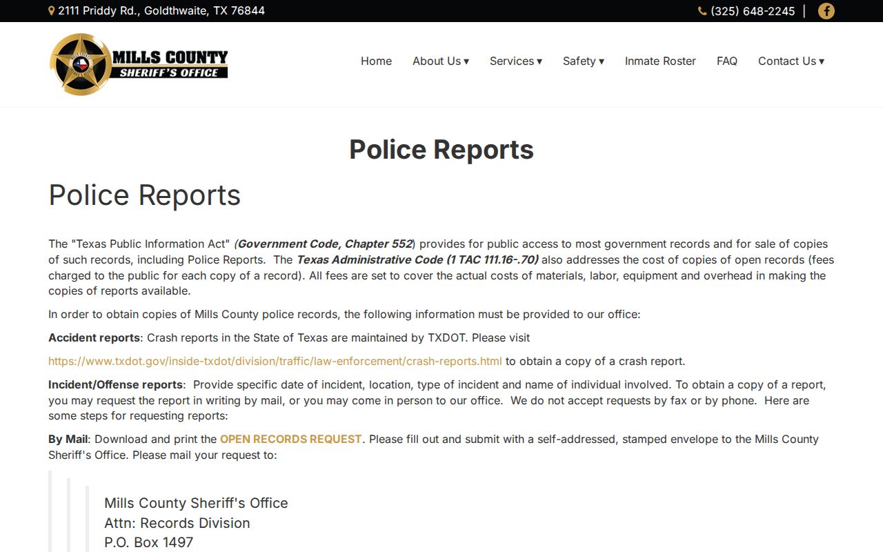The image size is (883, 552).
Task: Click the map pin icon beside address
Action: pyautogui.click(x=52, y=11)
